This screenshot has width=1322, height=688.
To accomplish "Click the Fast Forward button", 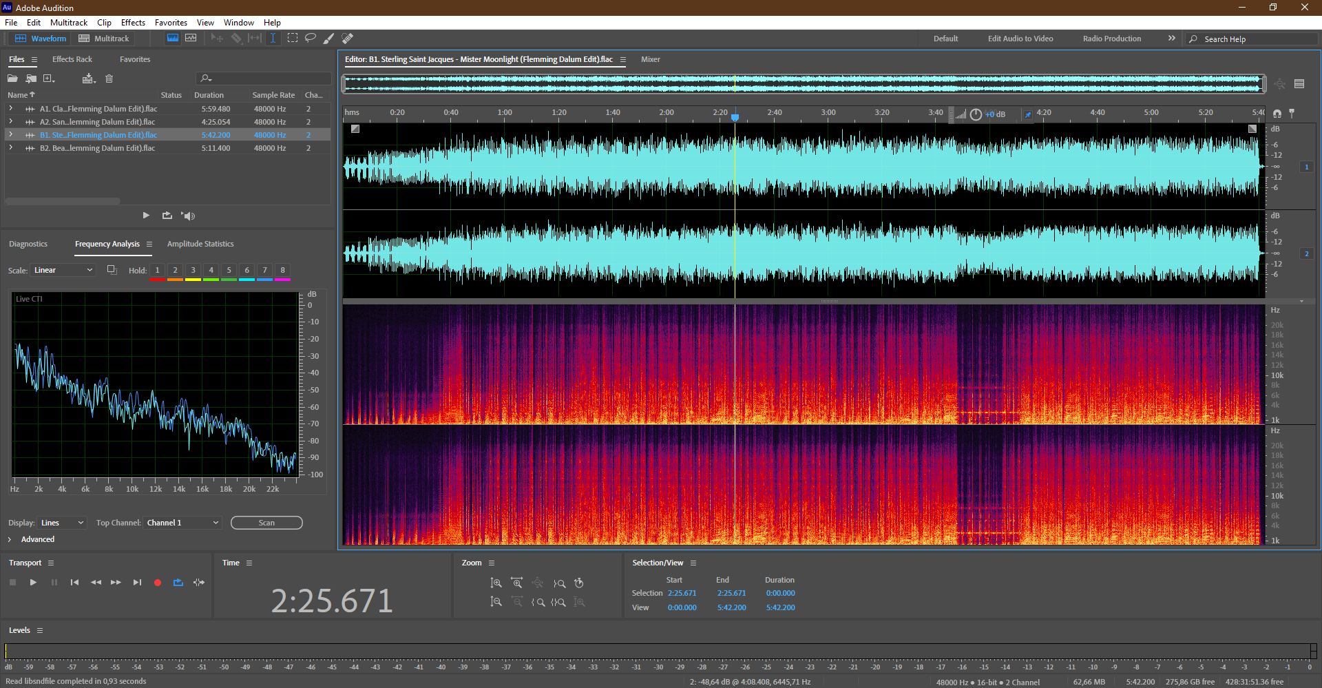I will tap(116, 583).
